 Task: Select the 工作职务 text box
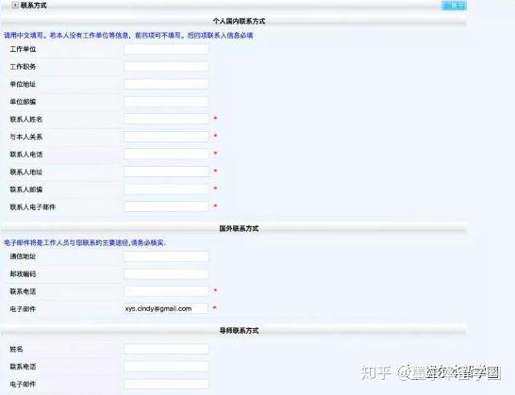click(x=166, y=67)
